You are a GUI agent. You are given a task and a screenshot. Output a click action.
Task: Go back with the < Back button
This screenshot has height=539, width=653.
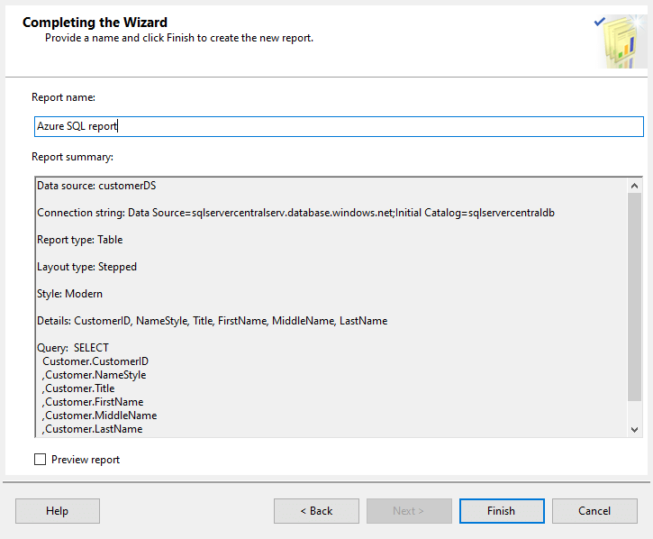316,511
